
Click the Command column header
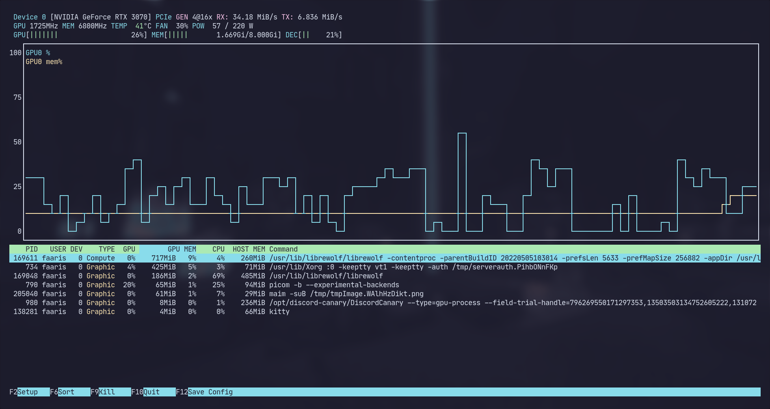283,249
